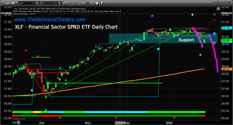This screenshot has height=125, width=233.
Task: Click the MENT Fibonacci Price Modeling study label
Action: click(67, 11)
